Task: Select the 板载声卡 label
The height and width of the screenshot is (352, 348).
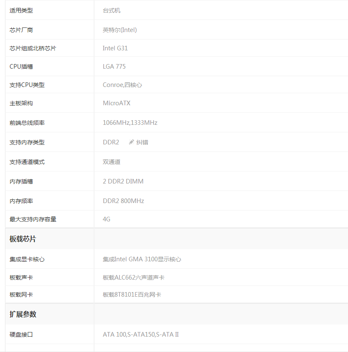Action: (21, 278)
